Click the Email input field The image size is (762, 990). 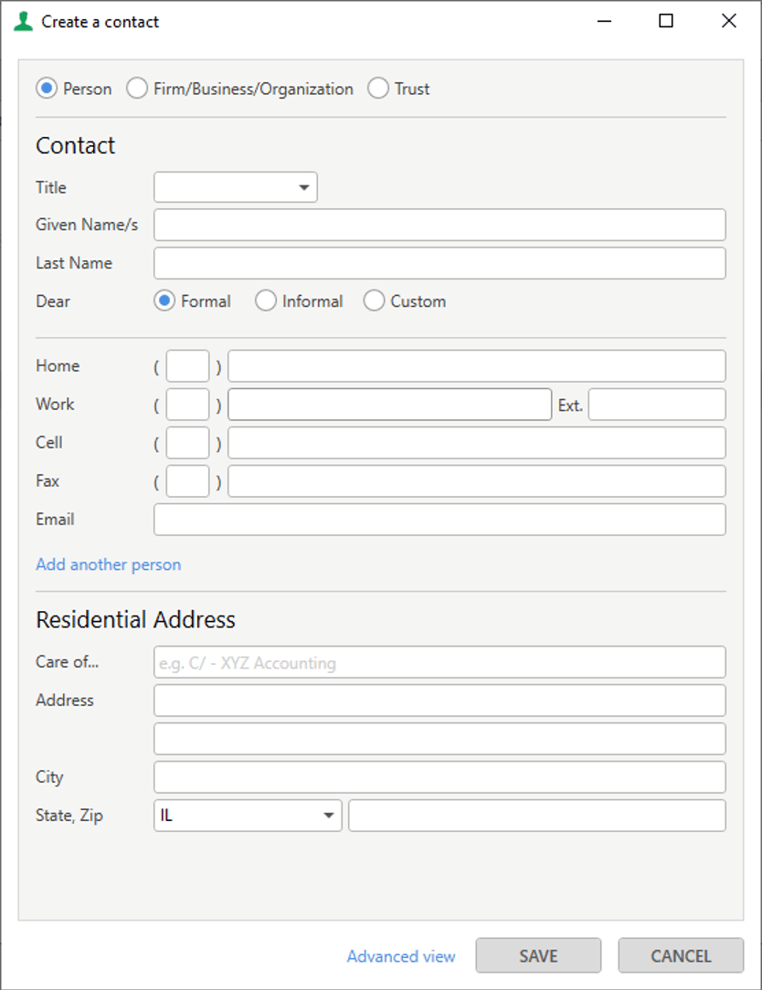coord(439,520)
